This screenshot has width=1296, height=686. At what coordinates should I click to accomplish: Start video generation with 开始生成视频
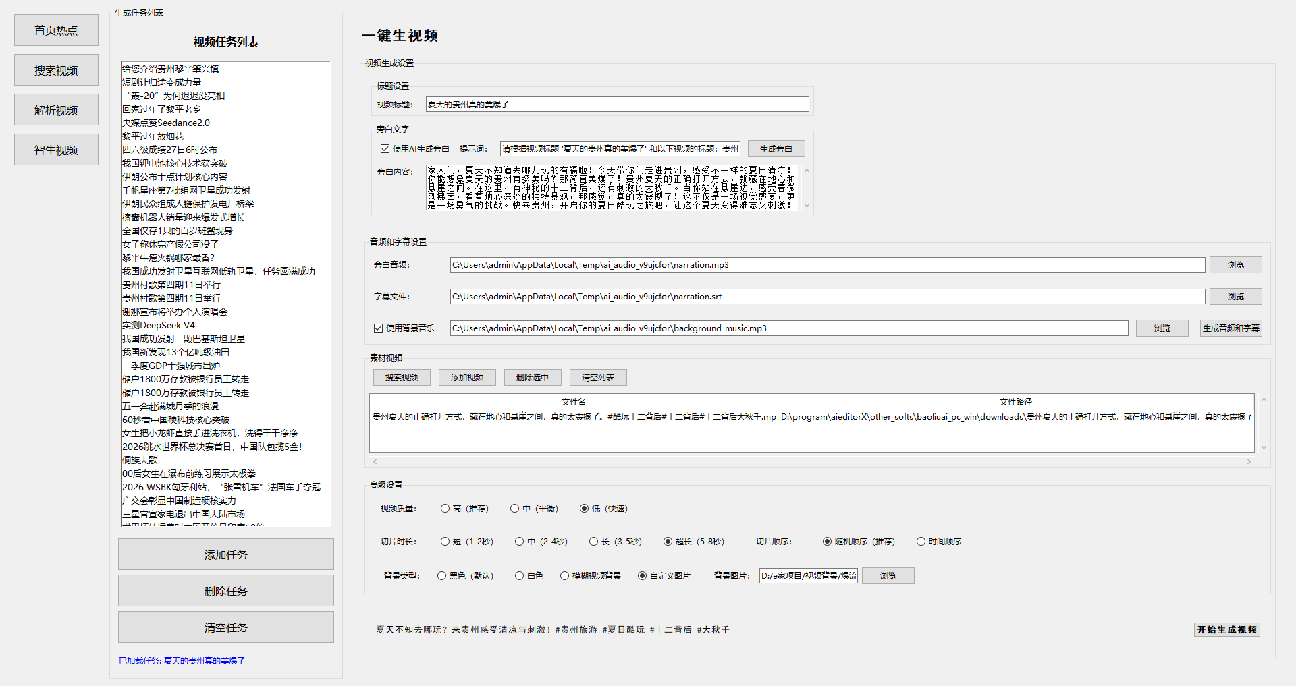(x=1226, y=629)
